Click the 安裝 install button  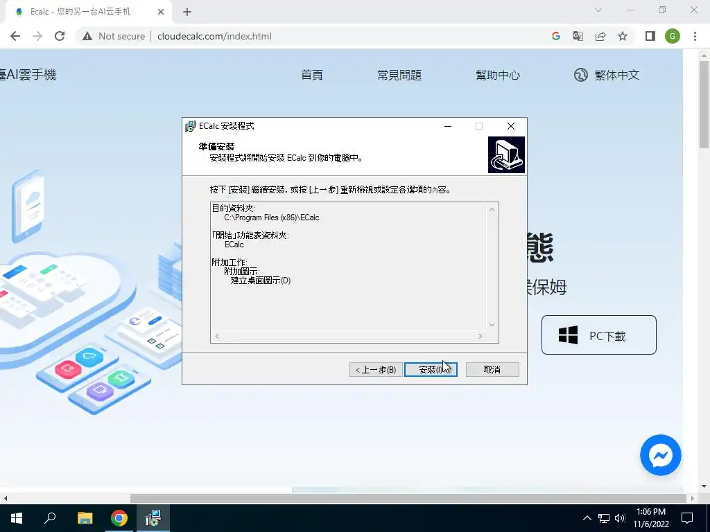pyautogui.click(x=431, y=370)
